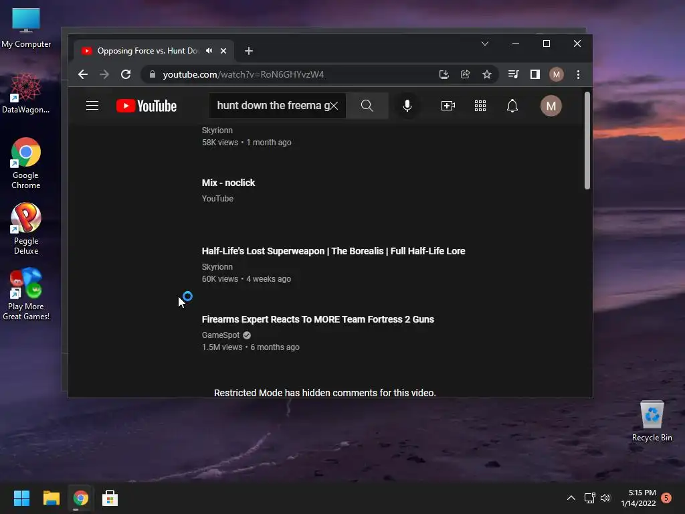
Task: Open File Explorer from taskbar
Action: (x=51, y=498)
